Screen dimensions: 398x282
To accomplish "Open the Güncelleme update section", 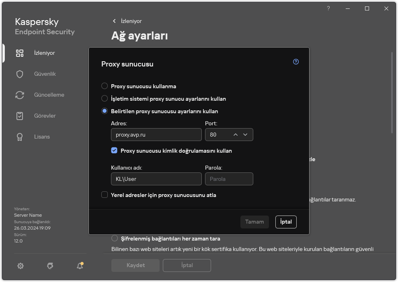I will [45, 95].
